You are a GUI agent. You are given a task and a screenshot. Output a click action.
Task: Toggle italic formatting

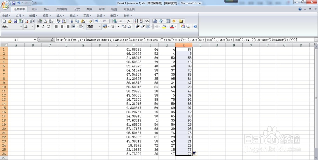[x=43, y=27]
